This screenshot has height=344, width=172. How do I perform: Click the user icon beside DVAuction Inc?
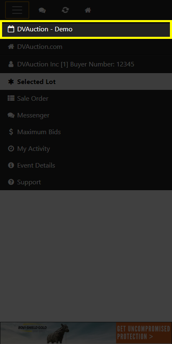[x=10, y=64]
